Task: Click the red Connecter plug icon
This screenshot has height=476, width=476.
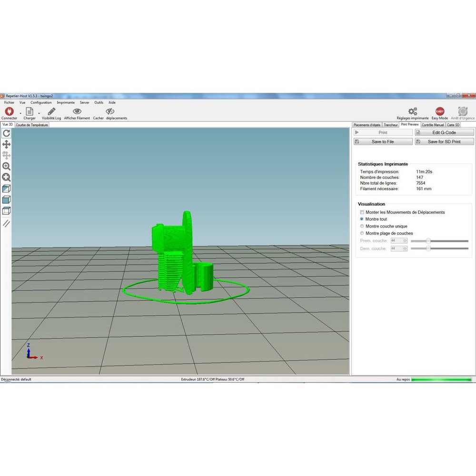Action: pos(10,111)
